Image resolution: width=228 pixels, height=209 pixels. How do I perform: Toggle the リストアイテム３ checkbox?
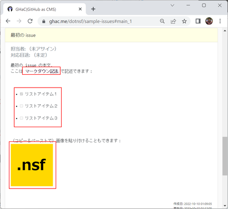(21, 118)
